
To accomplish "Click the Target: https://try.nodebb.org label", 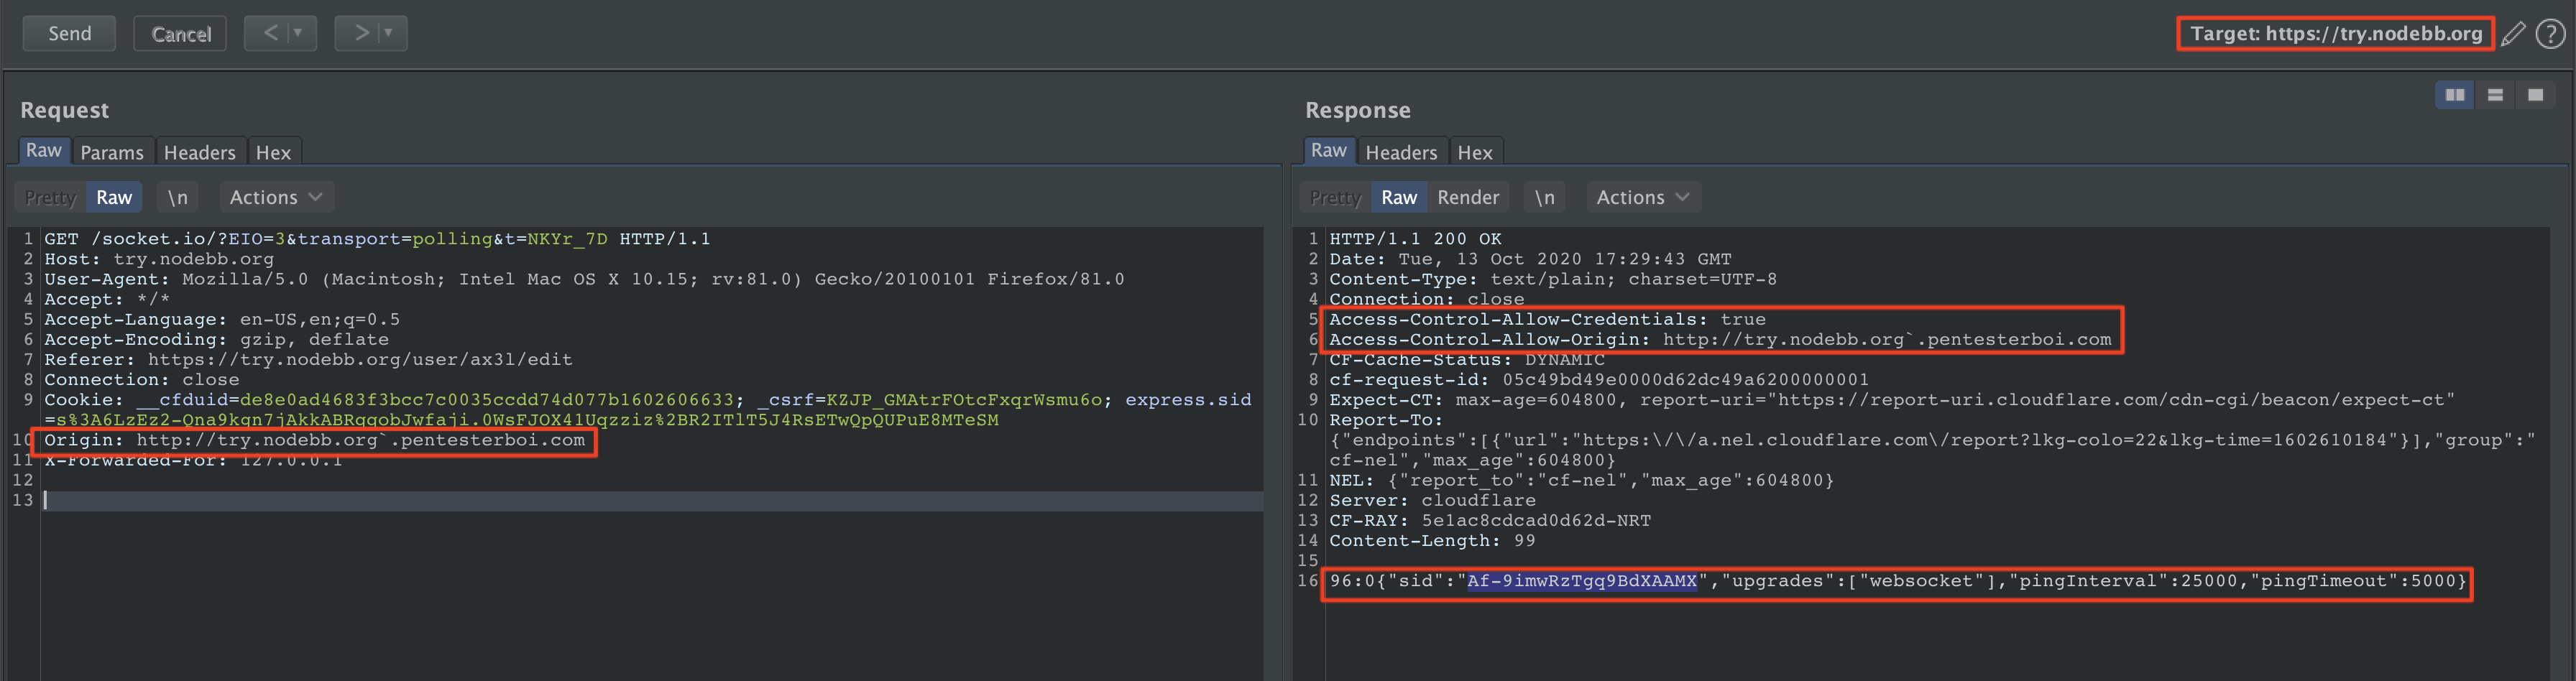I will 2335,33.
